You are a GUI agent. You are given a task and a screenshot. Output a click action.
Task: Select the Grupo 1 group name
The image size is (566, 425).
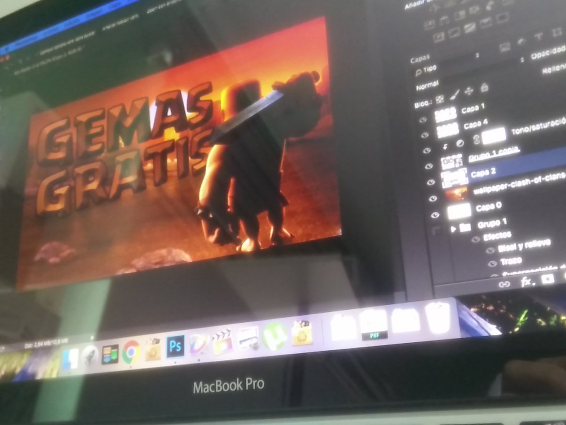492,222
